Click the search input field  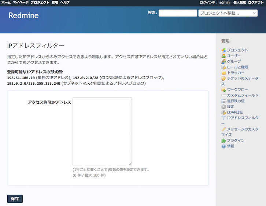click(x=178, y=13)
